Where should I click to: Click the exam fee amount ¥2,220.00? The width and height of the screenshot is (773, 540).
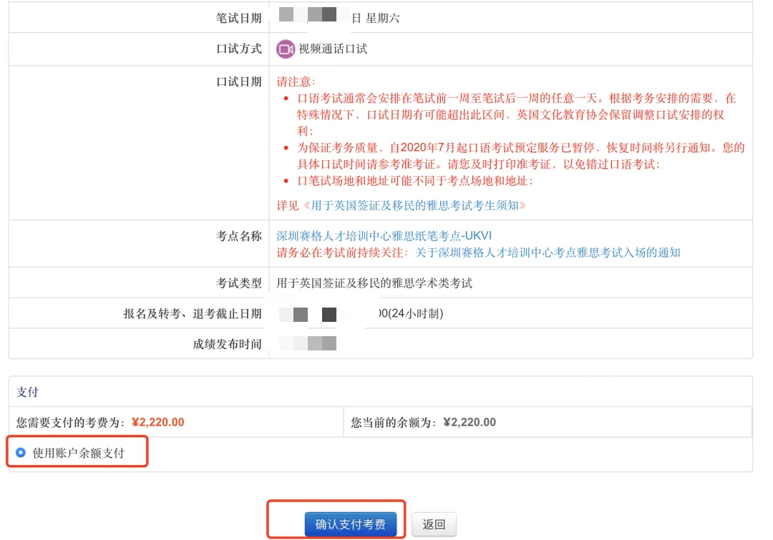pyautogui.click(x=159, y=421)
